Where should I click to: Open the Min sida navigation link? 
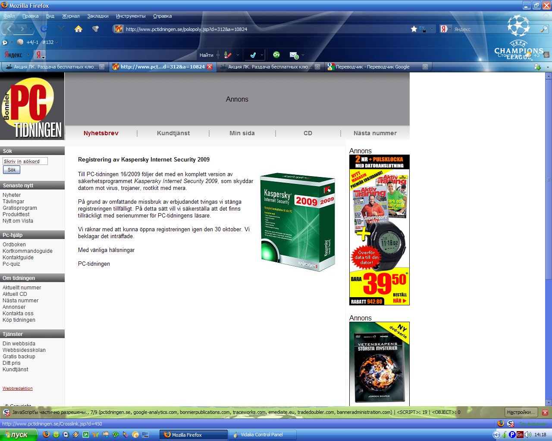tap(242, 133)
